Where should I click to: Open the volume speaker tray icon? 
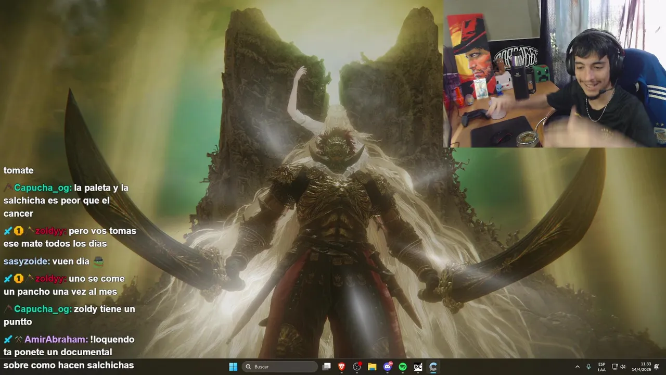pos(623,367)
